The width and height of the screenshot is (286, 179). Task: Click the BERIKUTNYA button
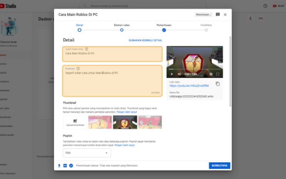pyautogui.click(x=220, y=165)
